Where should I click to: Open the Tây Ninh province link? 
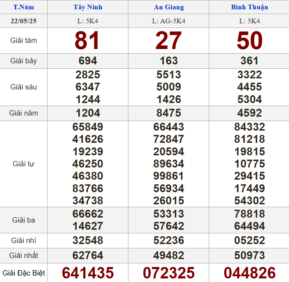88,7
